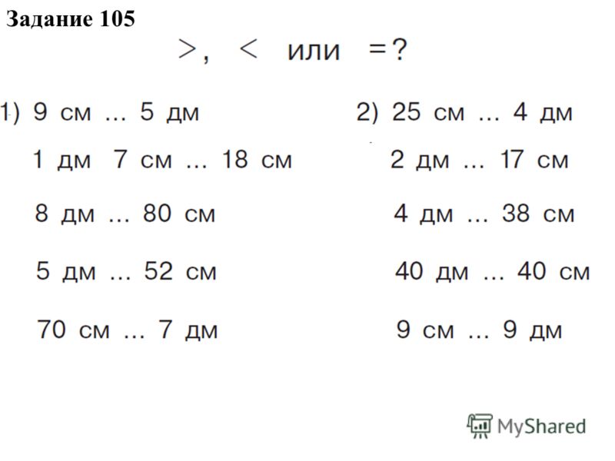Click the dots between 25 см and 4 дм
This screenshot has width=615, height=461.
pos(489,118)
